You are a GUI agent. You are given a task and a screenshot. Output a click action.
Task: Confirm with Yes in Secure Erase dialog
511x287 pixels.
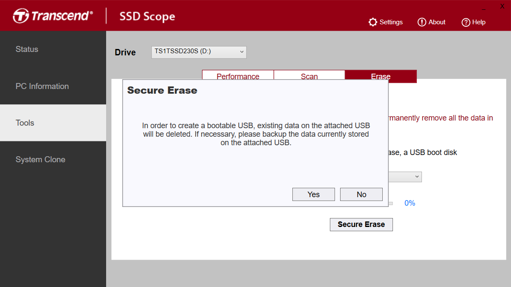(x=314, y=195)
